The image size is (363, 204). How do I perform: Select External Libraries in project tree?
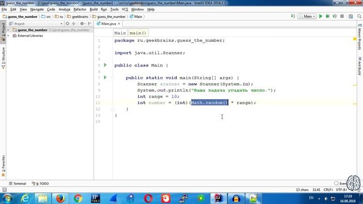point(30,36)
